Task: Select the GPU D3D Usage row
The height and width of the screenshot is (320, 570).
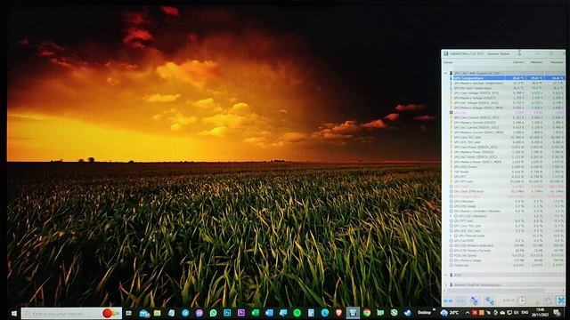Action: [x=507, y=206]
